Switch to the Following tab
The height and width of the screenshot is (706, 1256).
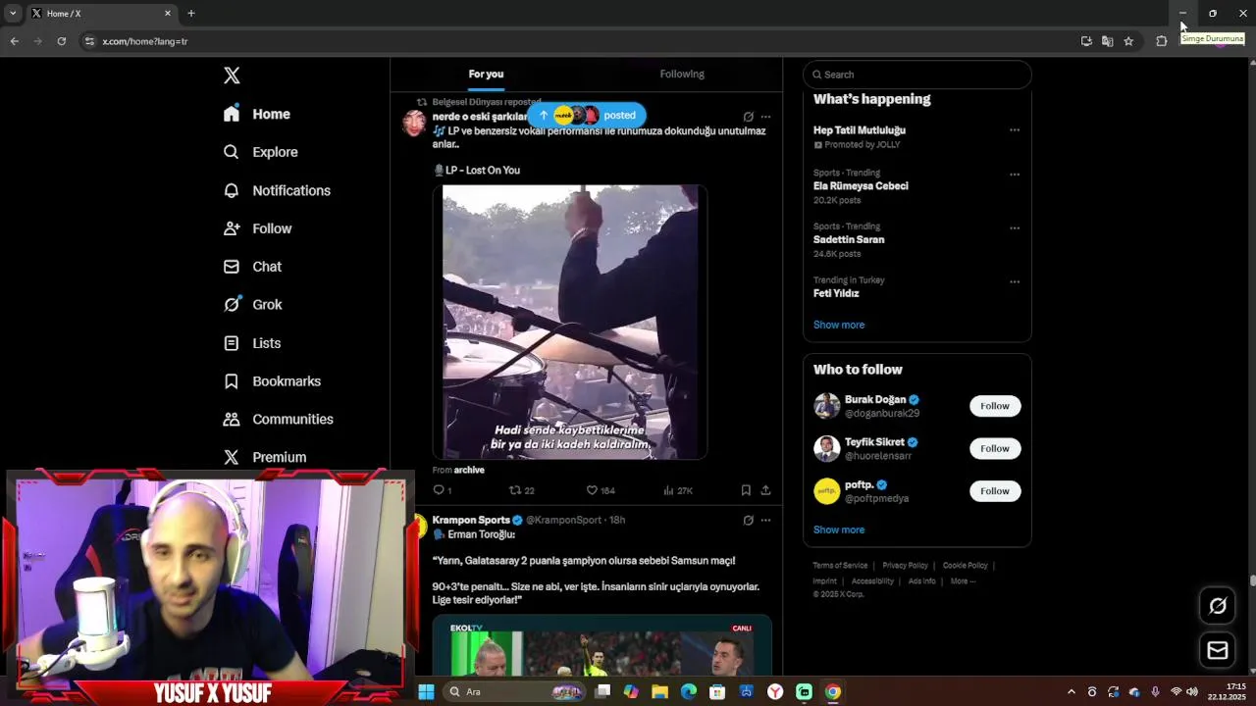pyautogui.click(x=682, y=75)
